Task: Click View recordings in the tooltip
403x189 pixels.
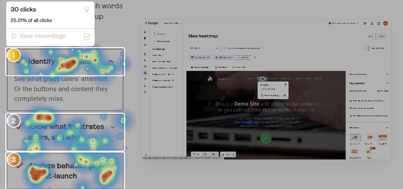Action: [42, 36]
